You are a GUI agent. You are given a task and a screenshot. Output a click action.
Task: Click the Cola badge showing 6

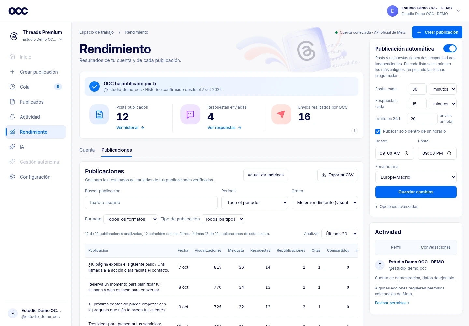(58, 87)
